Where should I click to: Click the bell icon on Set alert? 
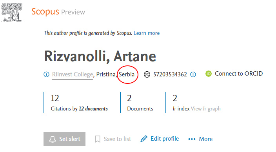tap(53, 139)
